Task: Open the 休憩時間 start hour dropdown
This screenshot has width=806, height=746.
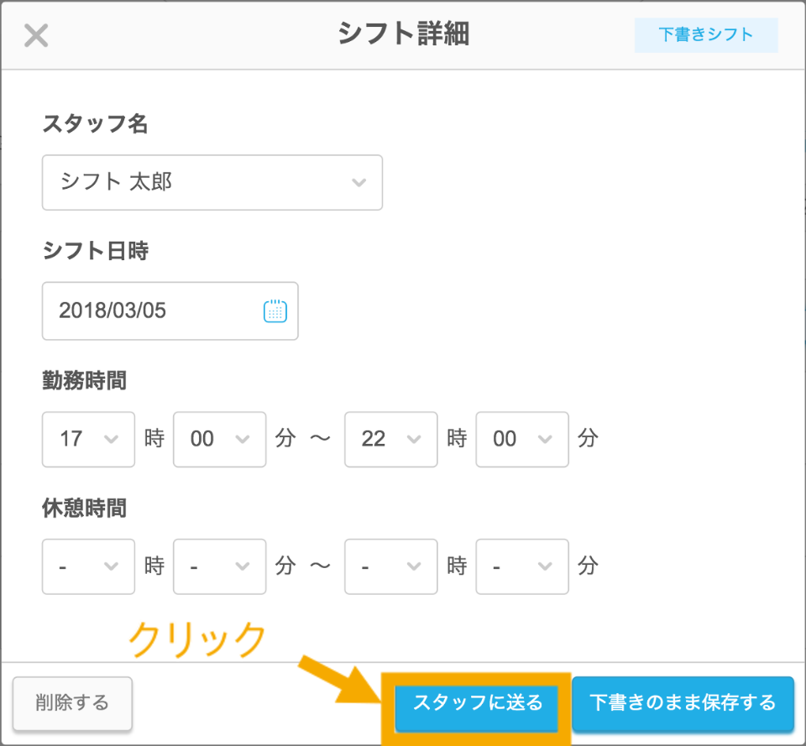Action: [88, 566]
